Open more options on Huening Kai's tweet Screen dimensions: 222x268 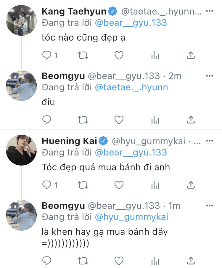click(209, 141)
